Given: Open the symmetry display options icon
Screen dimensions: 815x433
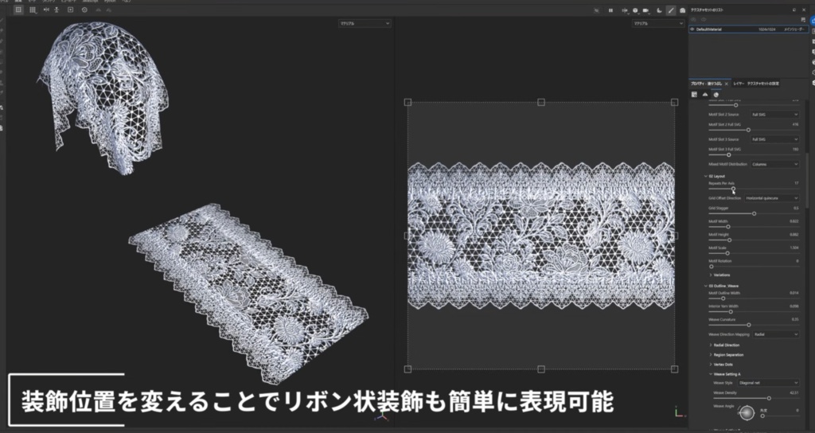Looking at the screenshot, I should 625,10.
